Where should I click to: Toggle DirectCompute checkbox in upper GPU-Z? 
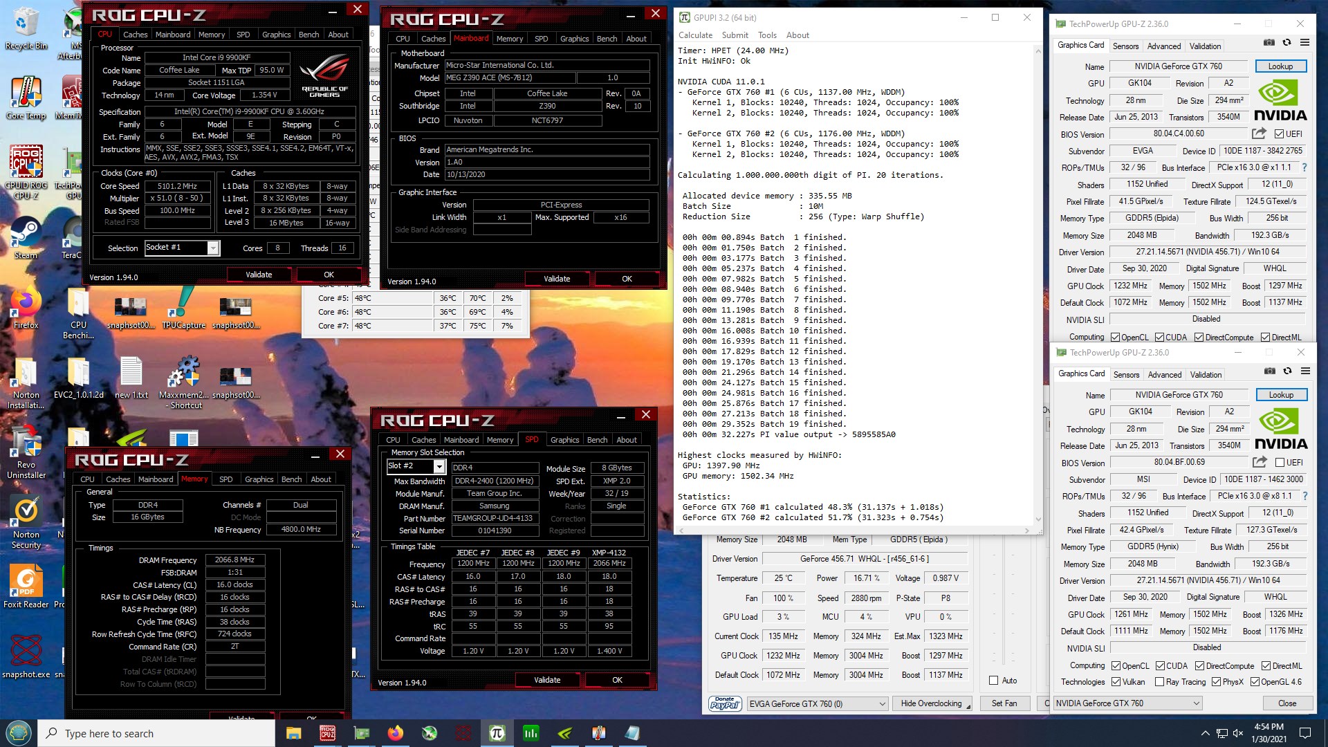[x=1199, y=338]
